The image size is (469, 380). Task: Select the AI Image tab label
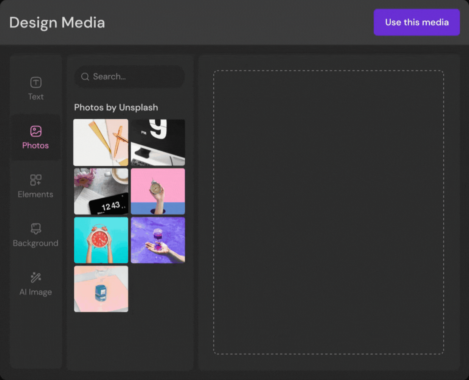pyautogui.click(x=36, y=292)
